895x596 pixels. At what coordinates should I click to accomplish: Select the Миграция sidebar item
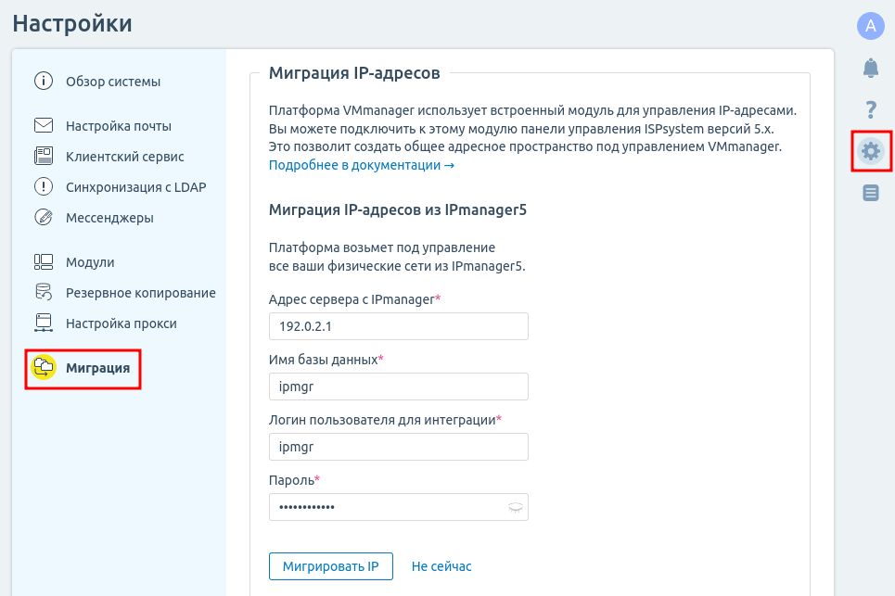[x=97, y=368]
